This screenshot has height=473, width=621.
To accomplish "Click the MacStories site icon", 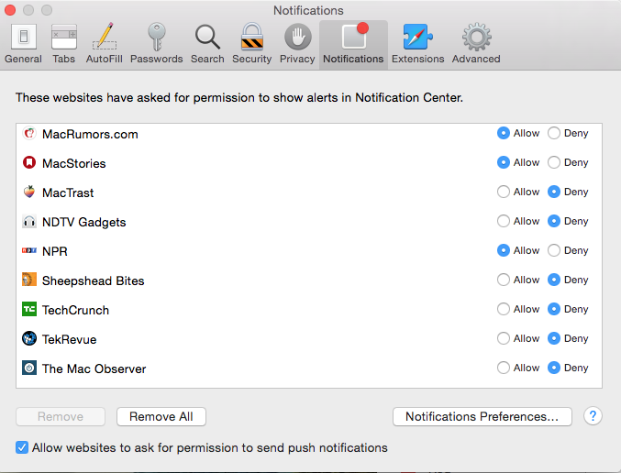I will pyautogui.click(x=29, y=162).
